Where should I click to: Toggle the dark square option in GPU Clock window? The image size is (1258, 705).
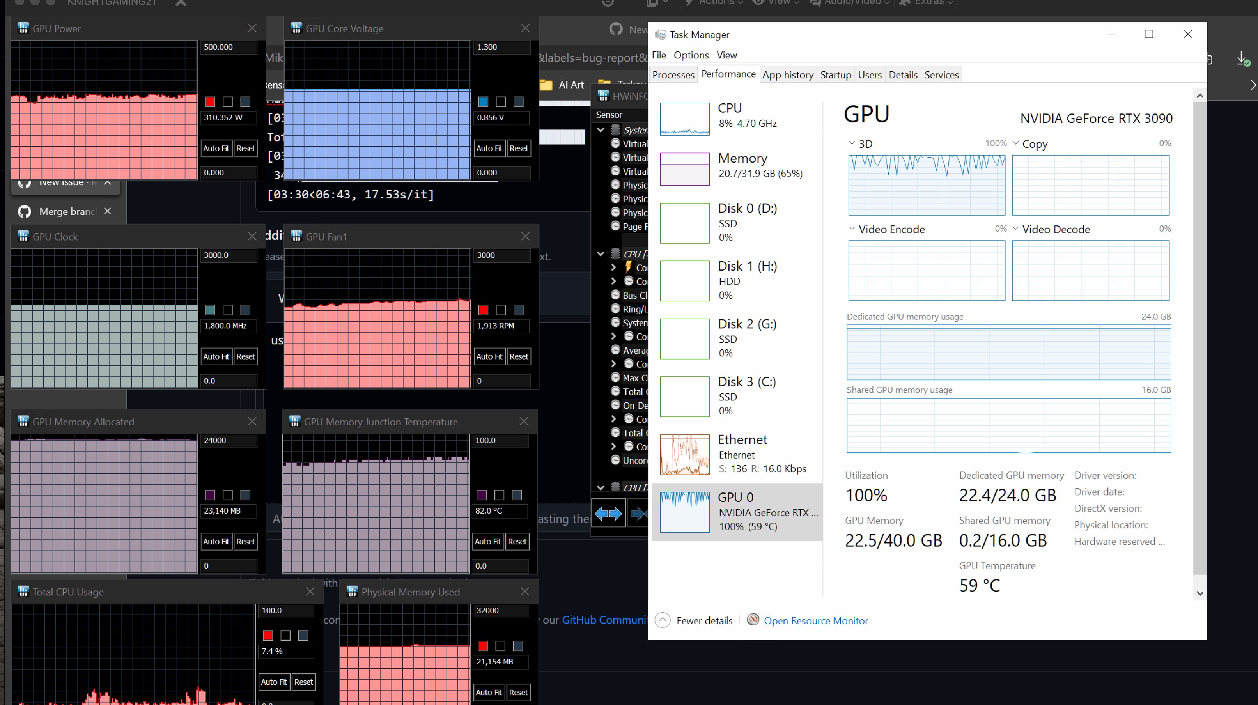(x=245, y=310)
